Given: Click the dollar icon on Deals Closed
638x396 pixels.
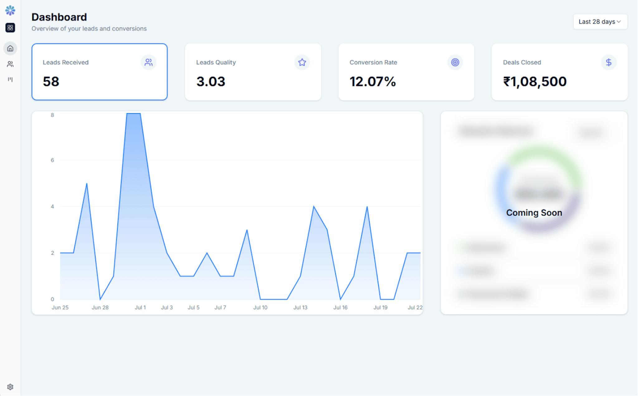Looking at the screenshot, I should (x=608, y=62).
